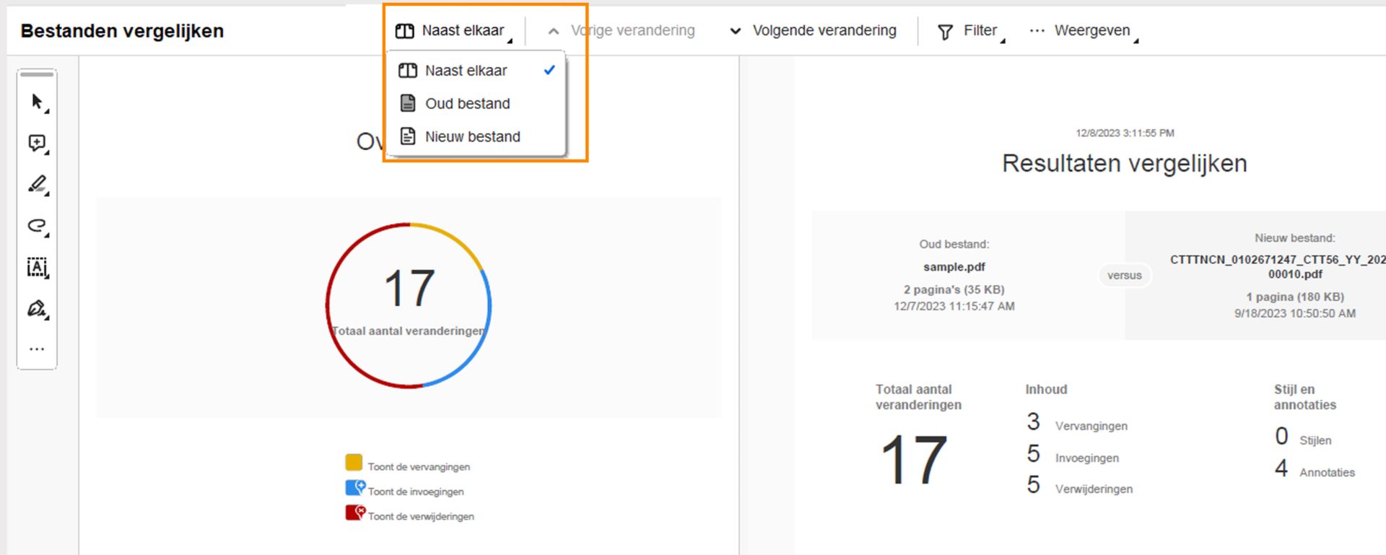Select the add text box tool
Image resolution: width=1386 pixels, height=555 pixels.
coord(36,267)
